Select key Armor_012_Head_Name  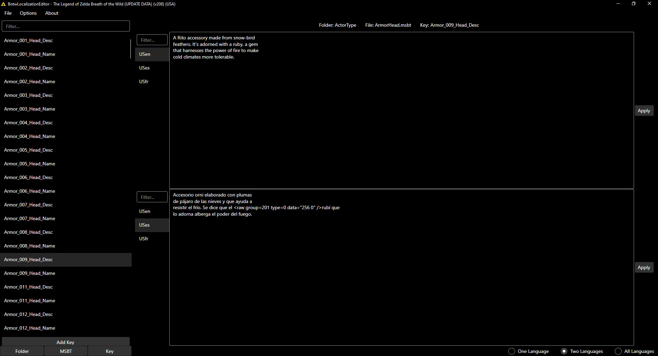66,328
